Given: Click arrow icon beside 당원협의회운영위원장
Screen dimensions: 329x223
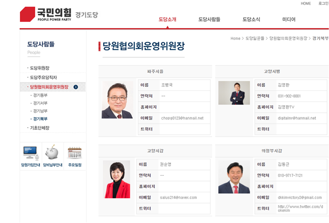Looking at the screenshot, I should point(76,87).
